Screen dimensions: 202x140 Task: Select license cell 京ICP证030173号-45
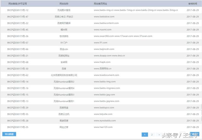point(18,30)
